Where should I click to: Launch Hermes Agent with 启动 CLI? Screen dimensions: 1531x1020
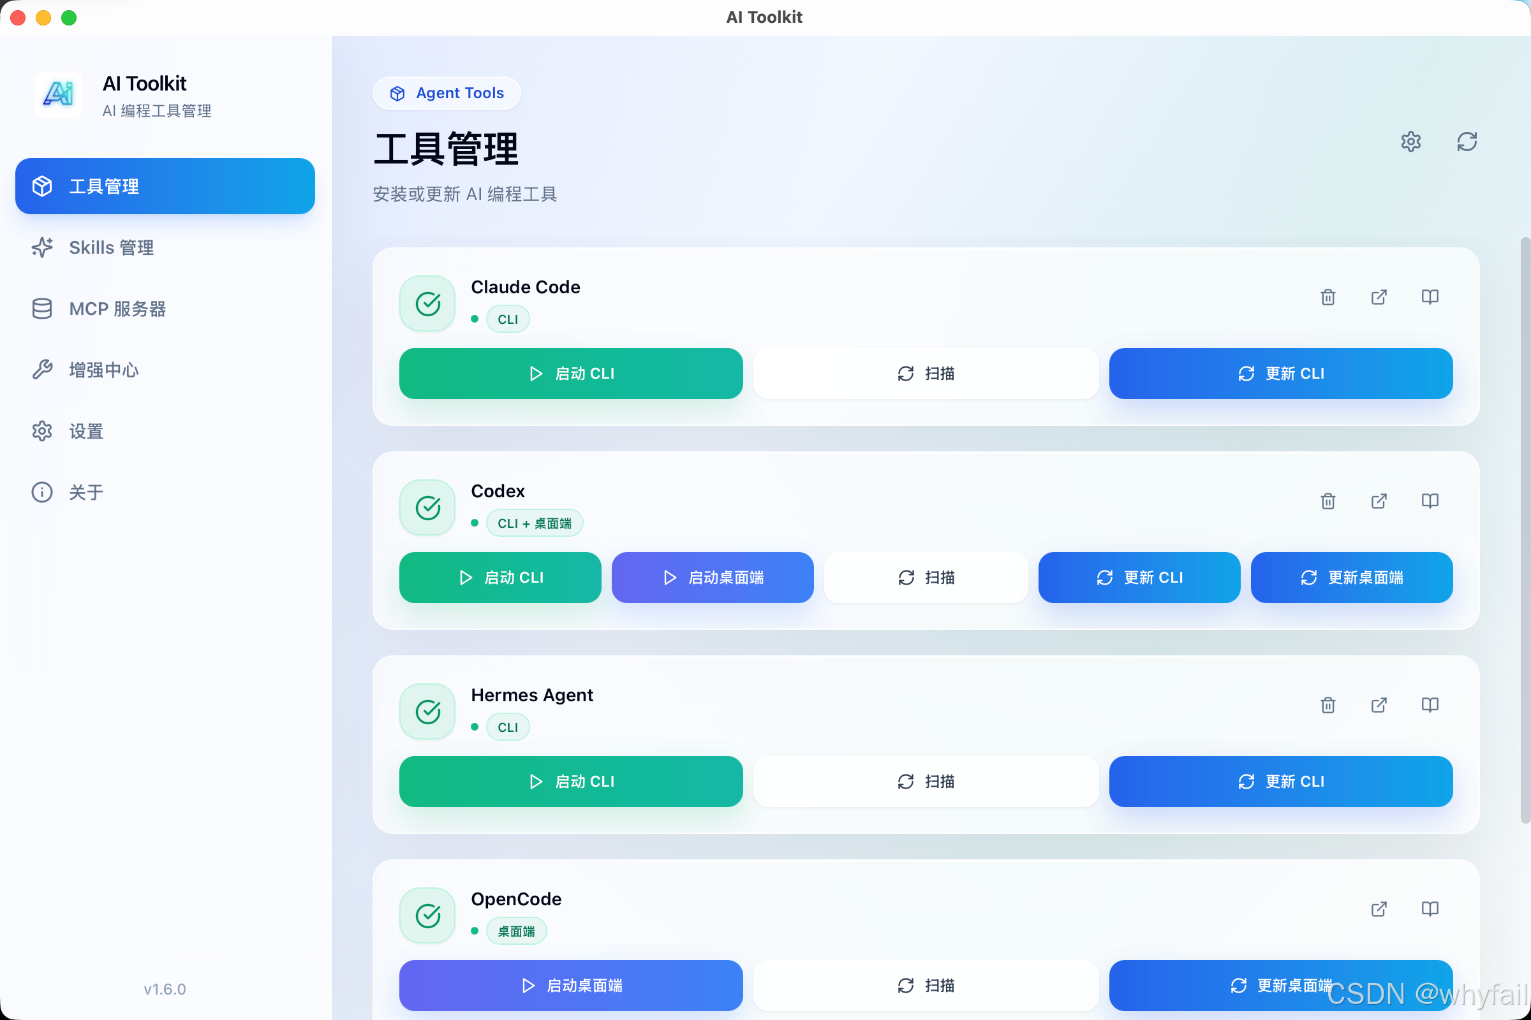tap(571, 782)
